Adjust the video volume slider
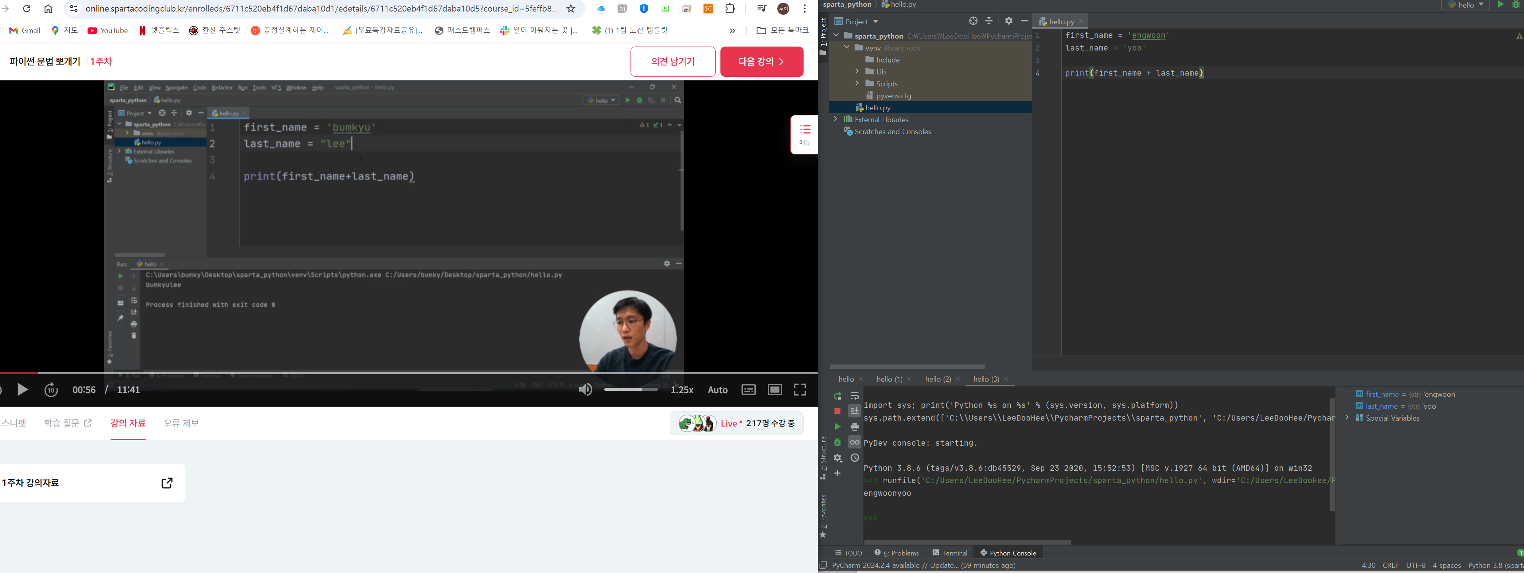The height and width of the screenshot is (573, 1524). click(631, 390)
